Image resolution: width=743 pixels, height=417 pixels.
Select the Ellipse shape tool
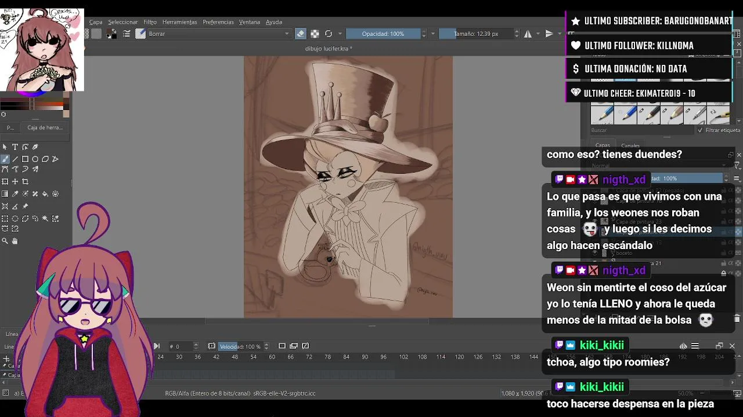(x=35, y=159)
